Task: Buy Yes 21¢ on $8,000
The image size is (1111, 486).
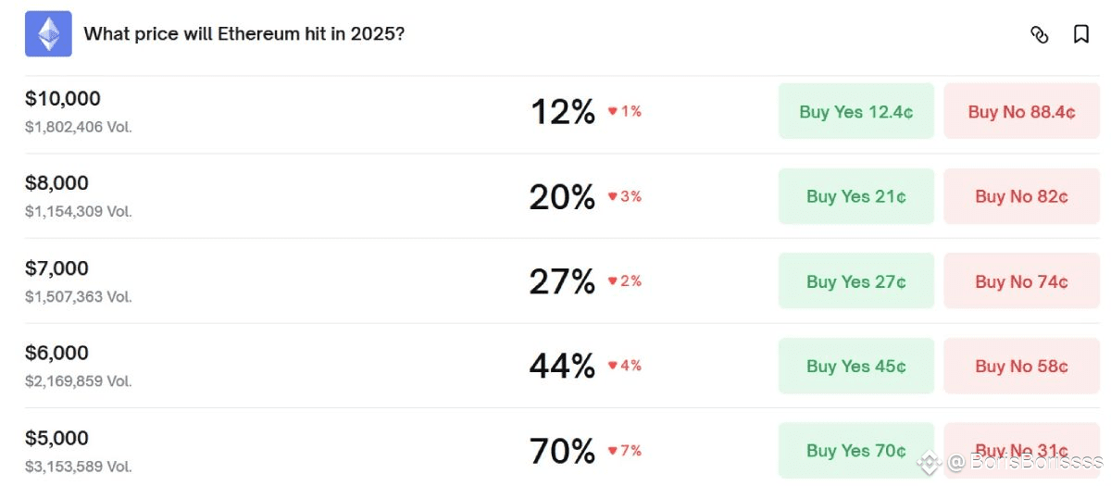Action: click(856, 196)
